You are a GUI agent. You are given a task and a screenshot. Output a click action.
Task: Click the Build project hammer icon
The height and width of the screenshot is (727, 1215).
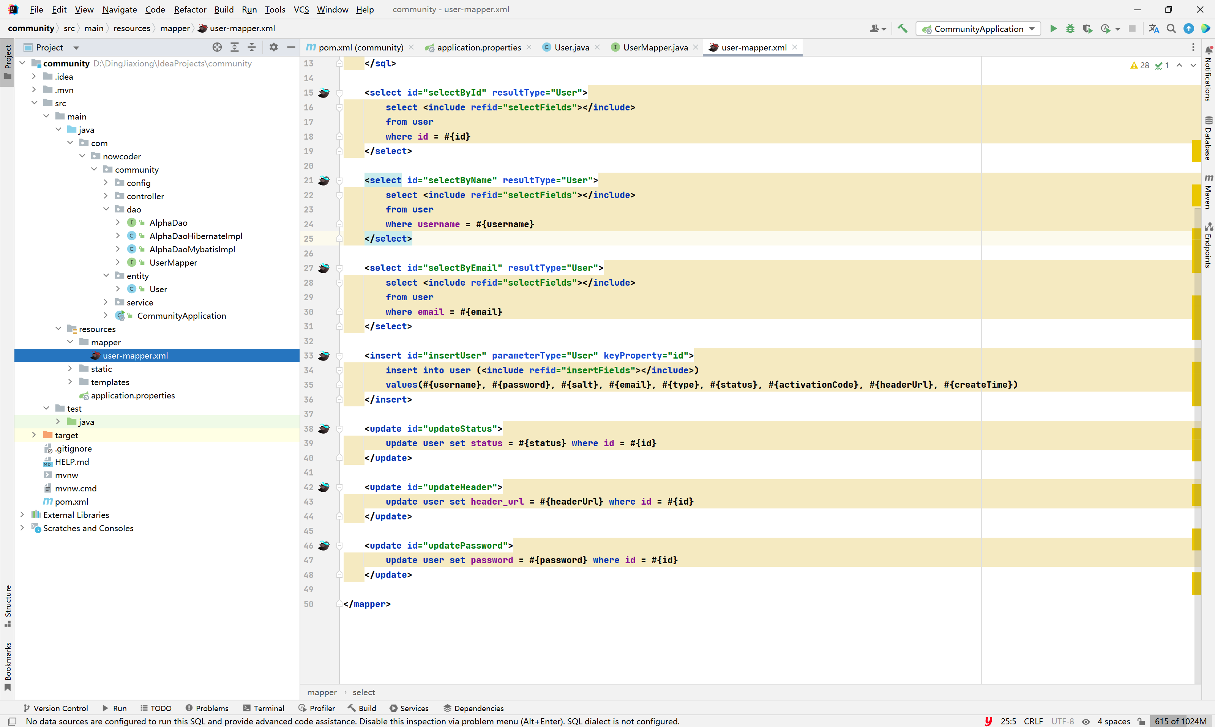(902, 28)
